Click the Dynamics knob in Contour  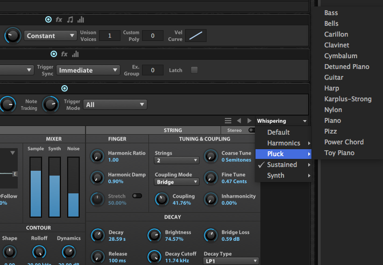(x=69, y=252)
